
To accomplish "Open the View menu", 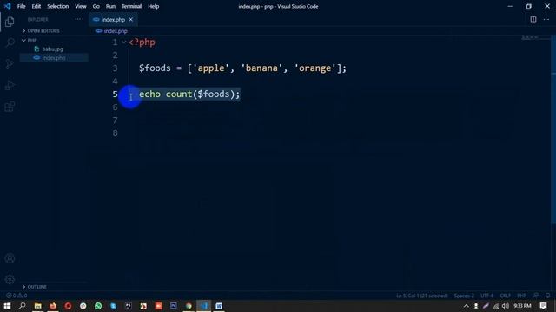I will 81,6.
